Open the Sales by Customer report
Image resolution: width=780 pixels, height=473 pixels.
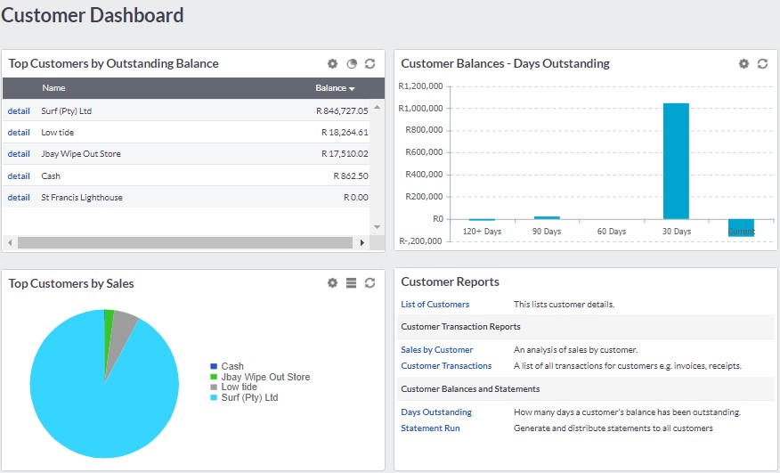[x=436, y=350]
